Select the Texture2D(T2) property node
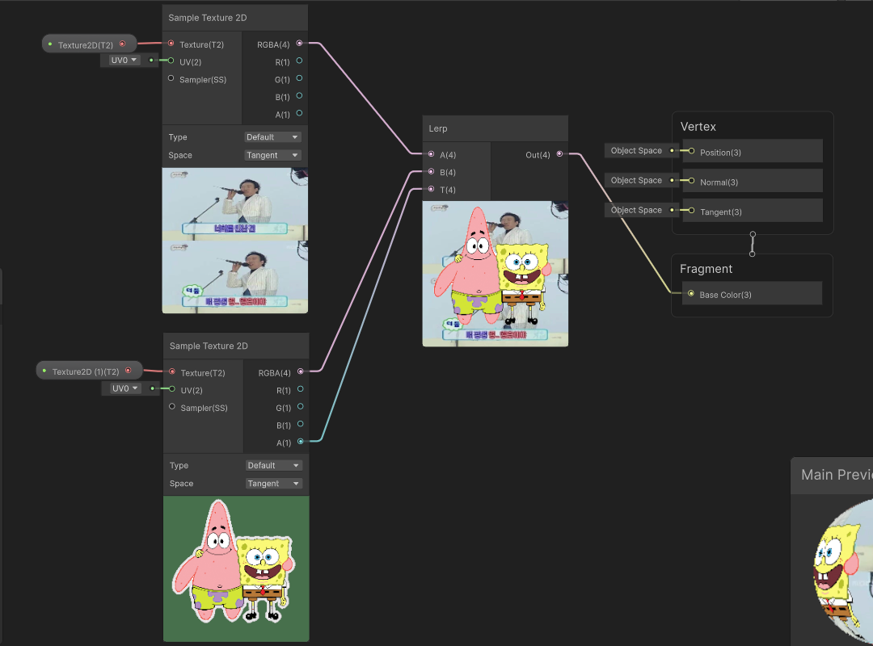The image size is (873, 646). point(89,44)
